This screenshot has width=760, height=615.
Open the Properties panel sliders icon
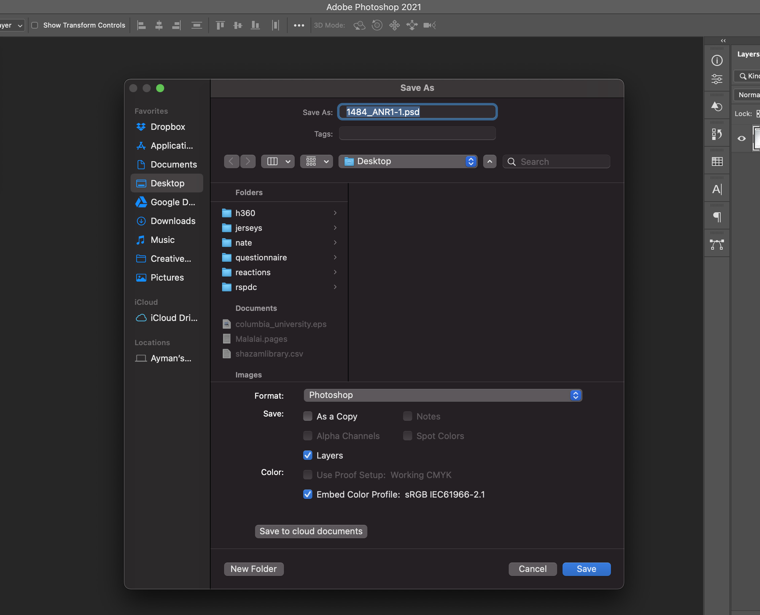717,79
